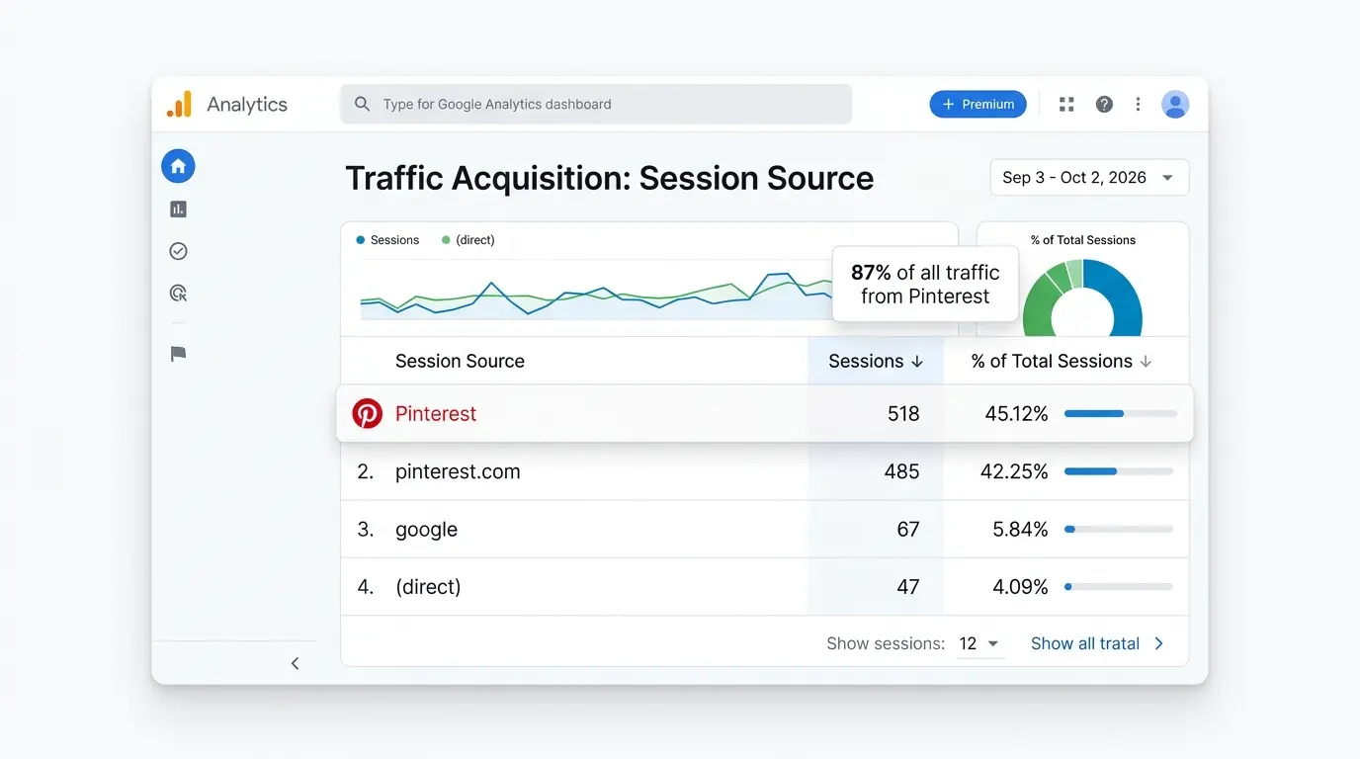The height and width of the screenshot is (759, 1360).
Task: Click the 45.12% value
Action: pyautogui.click(x=1016, y=414)
